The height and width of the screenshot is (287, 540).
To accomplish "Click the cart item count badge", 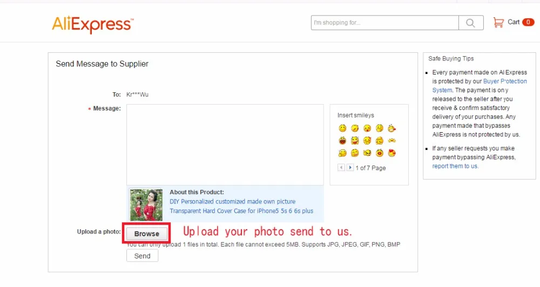I will pyautogui.click(x=528, y=22).
